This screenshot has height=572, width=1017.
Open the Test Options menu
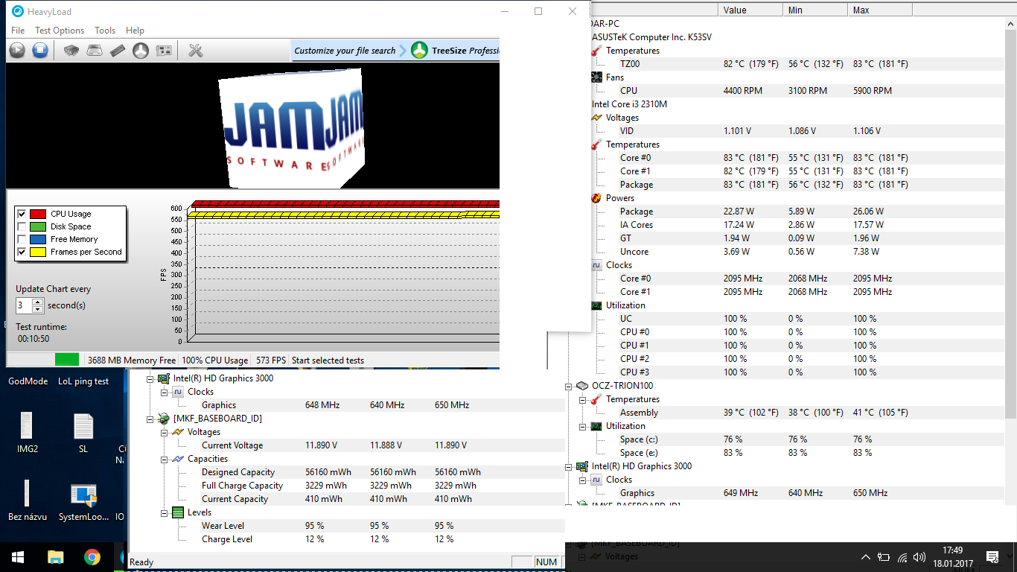[x=60, y=31]
